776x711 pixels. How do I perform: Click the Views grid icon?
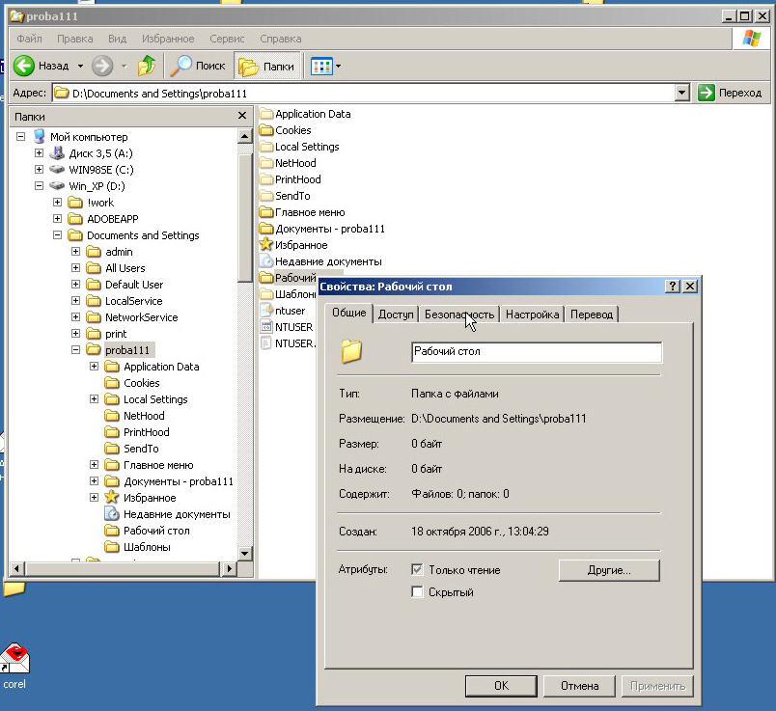(x=321, y=67)
